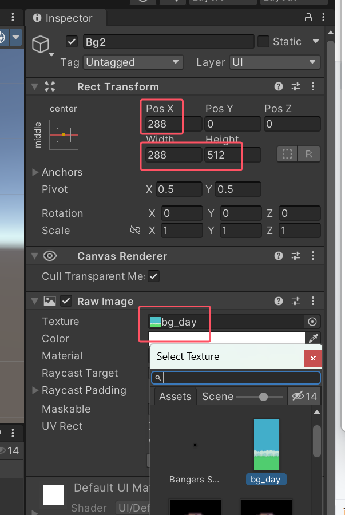Open the Tag dropdown showing Untagged
Screen dimensions: 345x515
pyautogui.click(x=133, y=62)
